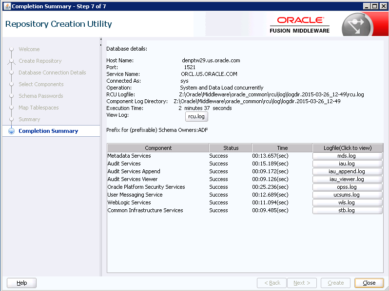
Task: Select the Summary step in sidebar
Action: (29, 119)
